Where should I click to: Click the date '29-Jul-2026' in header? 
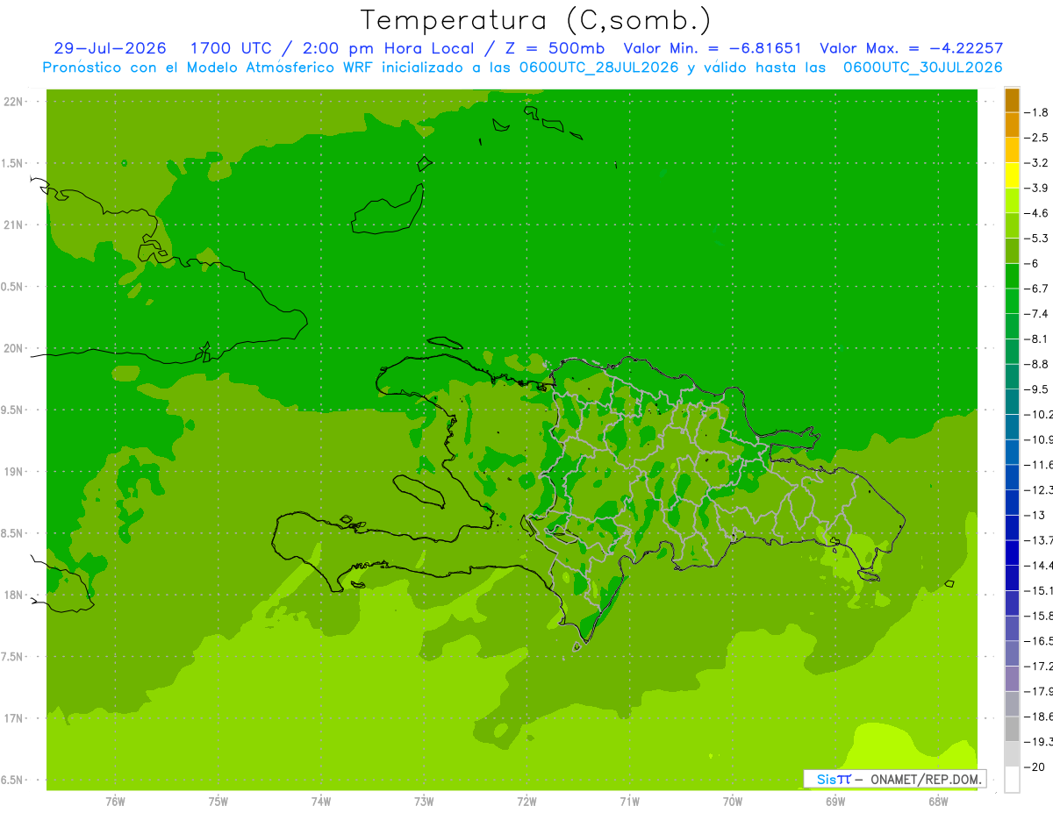(x=110, y=48)
